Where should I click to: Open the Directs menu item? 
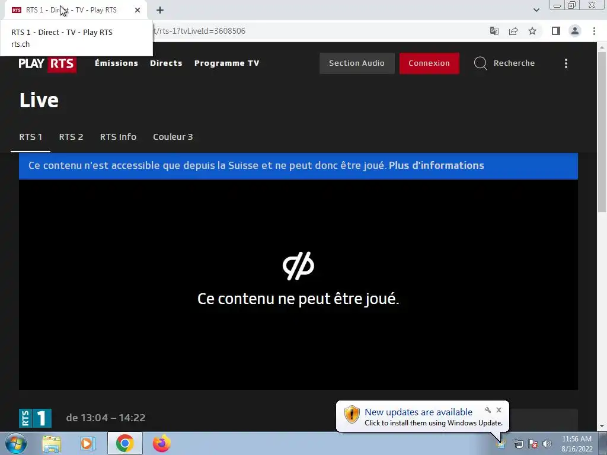(166, 63)
